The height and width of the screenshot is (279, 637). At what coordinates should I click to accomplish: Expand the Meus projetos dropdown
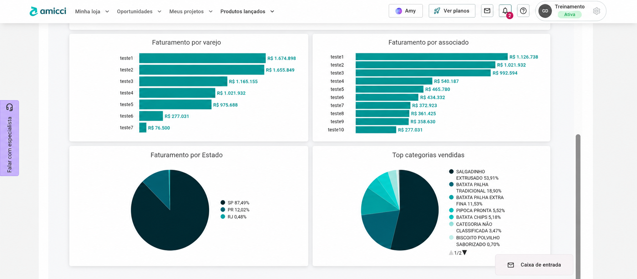(191, 11)
